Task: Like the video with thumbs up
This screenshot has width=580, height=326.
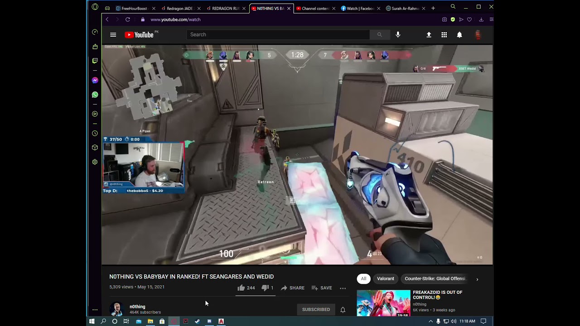Action: [241, 288]
